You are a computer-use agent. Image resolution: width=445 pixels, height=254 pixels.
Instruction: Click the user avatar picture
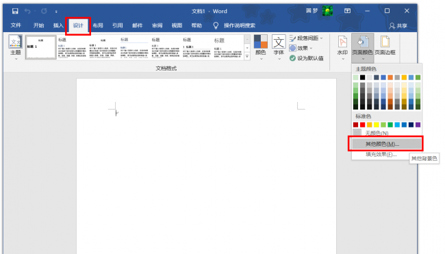(327, 11)
